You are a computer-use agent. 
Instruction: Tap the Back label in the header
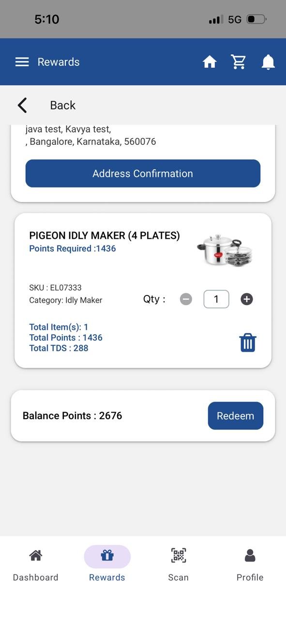(x=62, y=105)
